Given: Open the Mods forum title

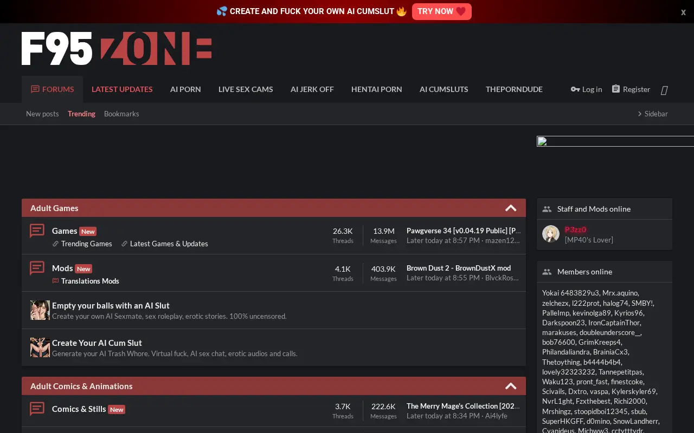Looking at the screenshot, I should pos(62,268).
